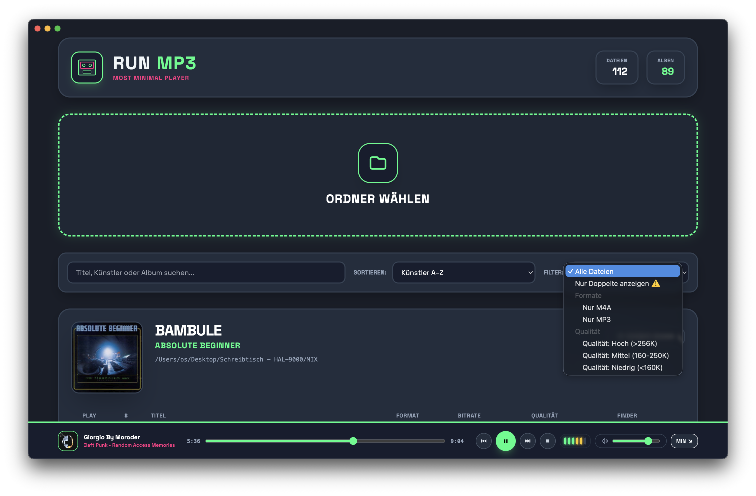Click the RUN MP3 app title
The image size is (756, 496).
155,63
